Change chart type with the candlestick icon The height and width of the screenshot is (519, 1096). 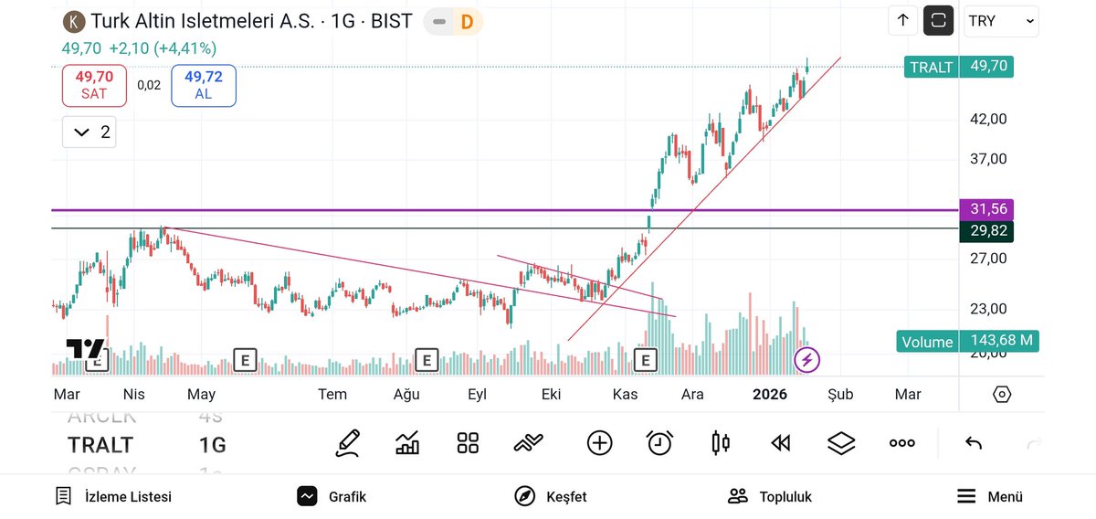coord(720,443)
